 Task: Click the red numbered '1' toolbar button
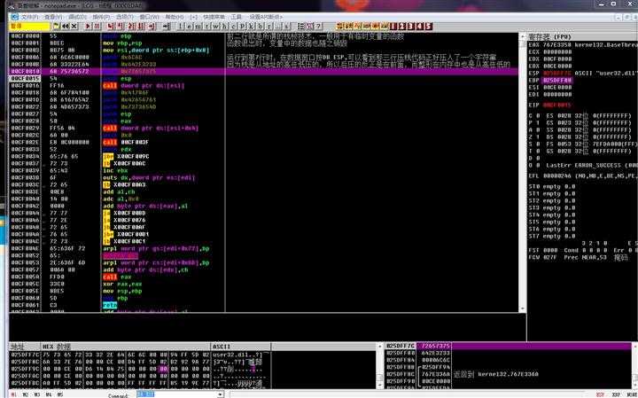point(393,26)
